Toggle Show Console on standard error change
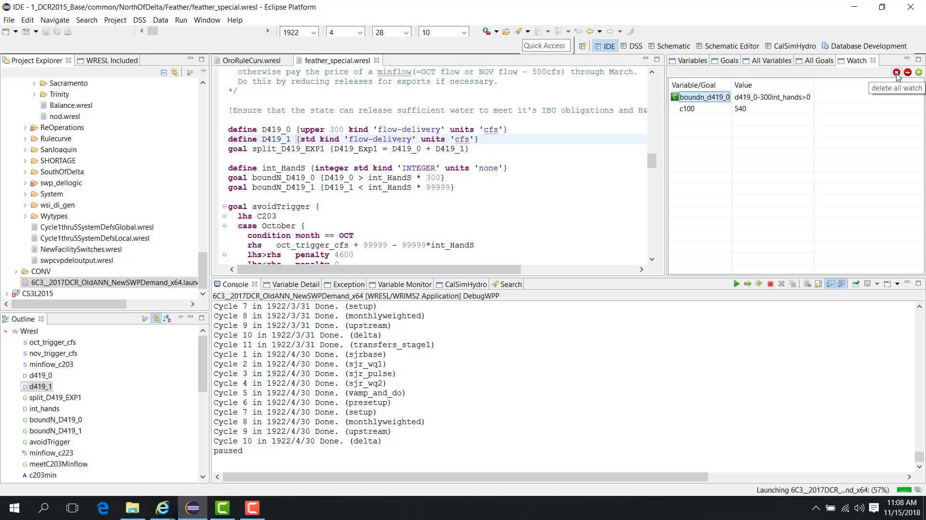926x520 pixels. pyautogui.click(x=841, y=284)
